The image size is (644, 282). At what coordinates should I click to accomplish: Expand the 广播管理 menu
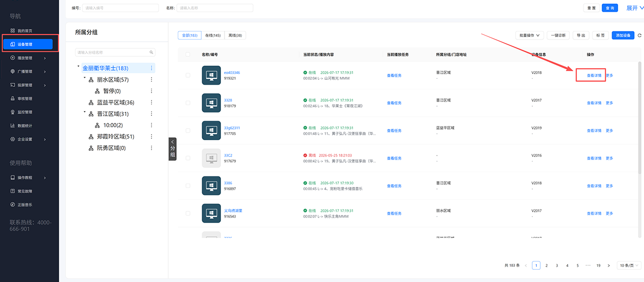28,72
